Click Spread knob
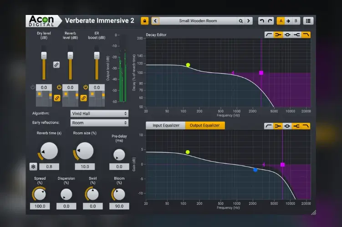Viewport: 342px width, 227px height. 40,194
